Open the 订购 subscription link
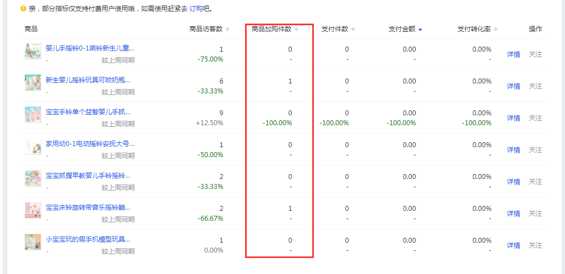Image resolution: width=565 pixels, height=274 pixels. (196, 8)
